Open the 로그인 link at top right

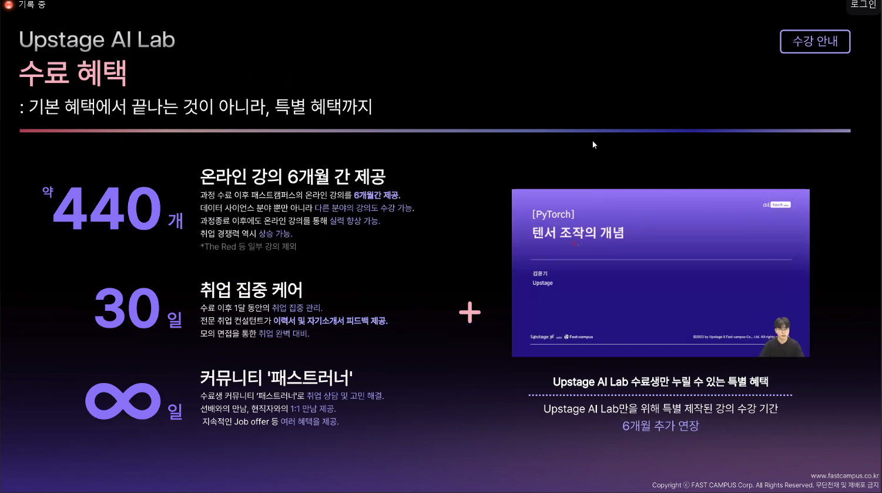coord(863,5)
